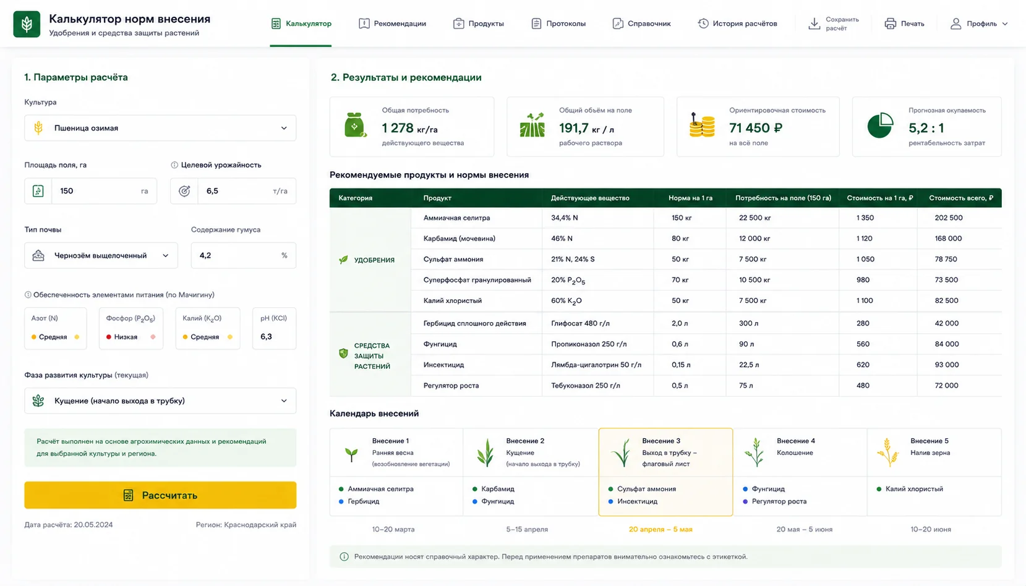Open the Калий level selector showing Средняя
The width and height of the screenshot is (1026, 586).
(x=208, y=328)
